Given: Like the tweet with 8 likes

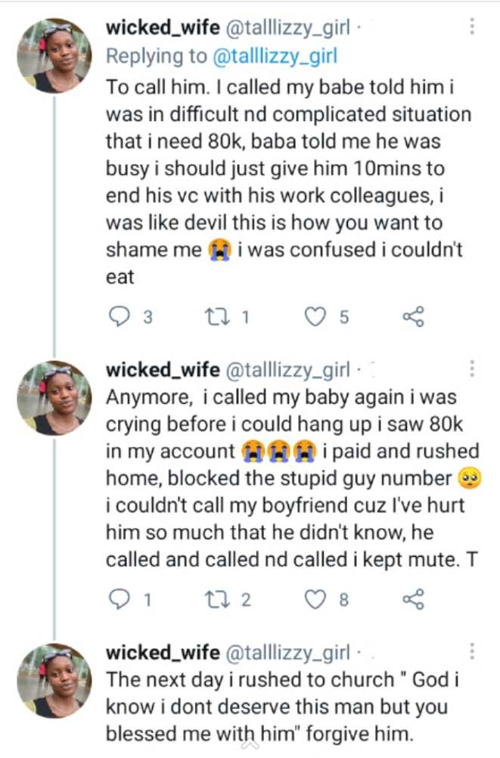Looking at the screenshot, I should coord(315,600).
